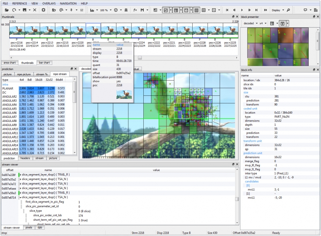Switch to the headers tab

point(25,158)
